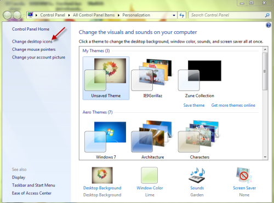This screenshot has width=274, height=203.
Task: Minimize the Personalization window
Action: click(242, 3)
